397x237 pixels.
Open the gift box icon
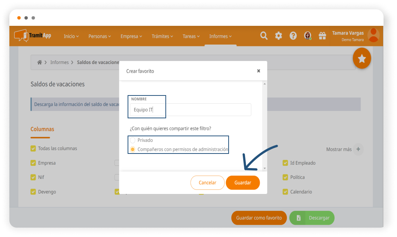[322, 36]
